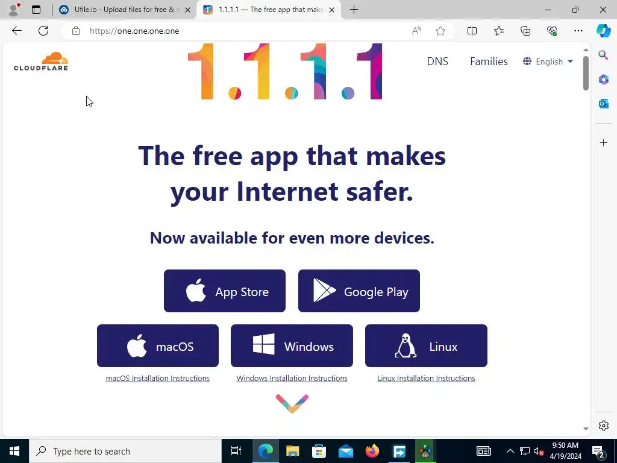Viewport: 617px width, 463px height.
Task: Close the 1.1.1.1 tab
Action: (x=332, y=10)
